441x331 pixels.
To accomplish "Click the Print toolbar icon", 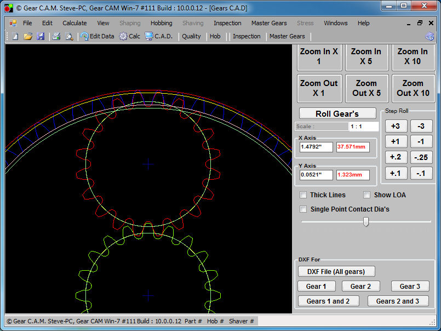I will (56, 36).
